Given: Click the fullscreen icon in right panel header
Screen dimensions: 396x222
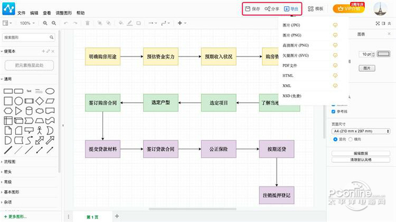Looking at the screenshot, I should point(377,24).
